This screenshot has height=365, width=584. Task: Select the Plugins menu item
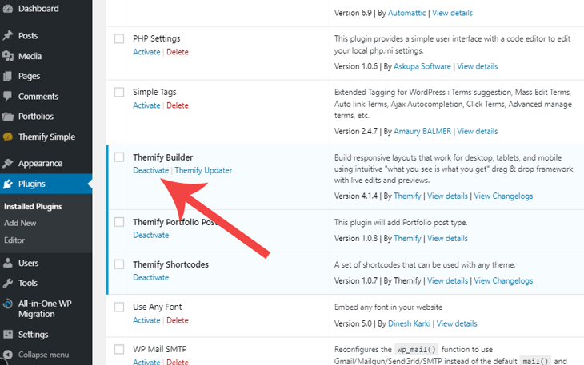pyautogui.click(x=32, y=184)
